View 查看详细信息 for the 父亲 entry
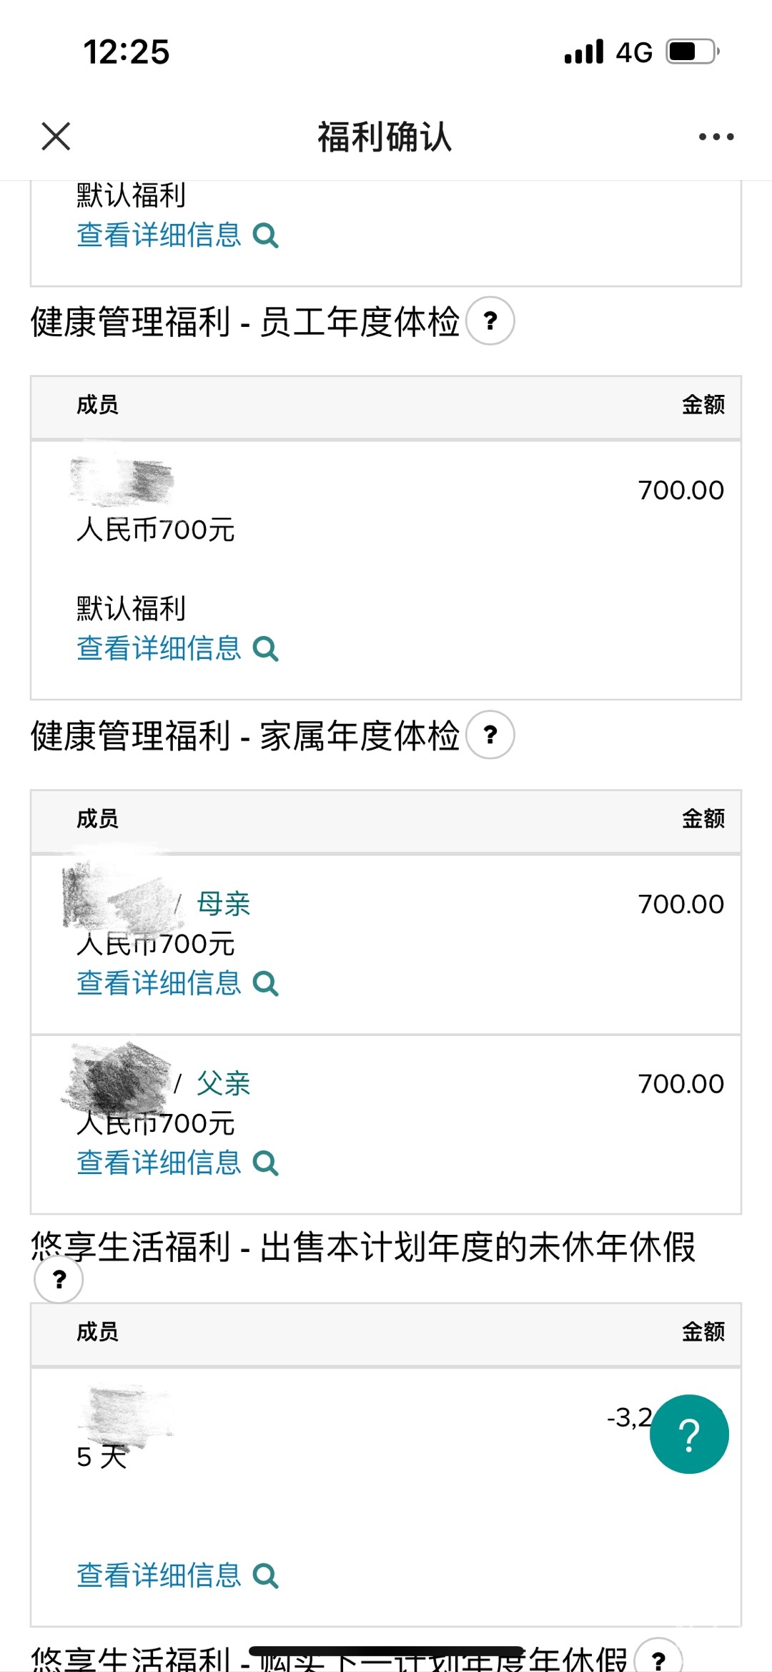This screenshot has width=772, height=1672. click(159, 1163)
